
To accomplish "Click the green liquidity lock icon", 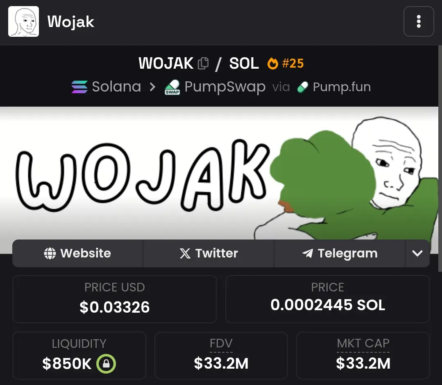I will tap(106, 364).
